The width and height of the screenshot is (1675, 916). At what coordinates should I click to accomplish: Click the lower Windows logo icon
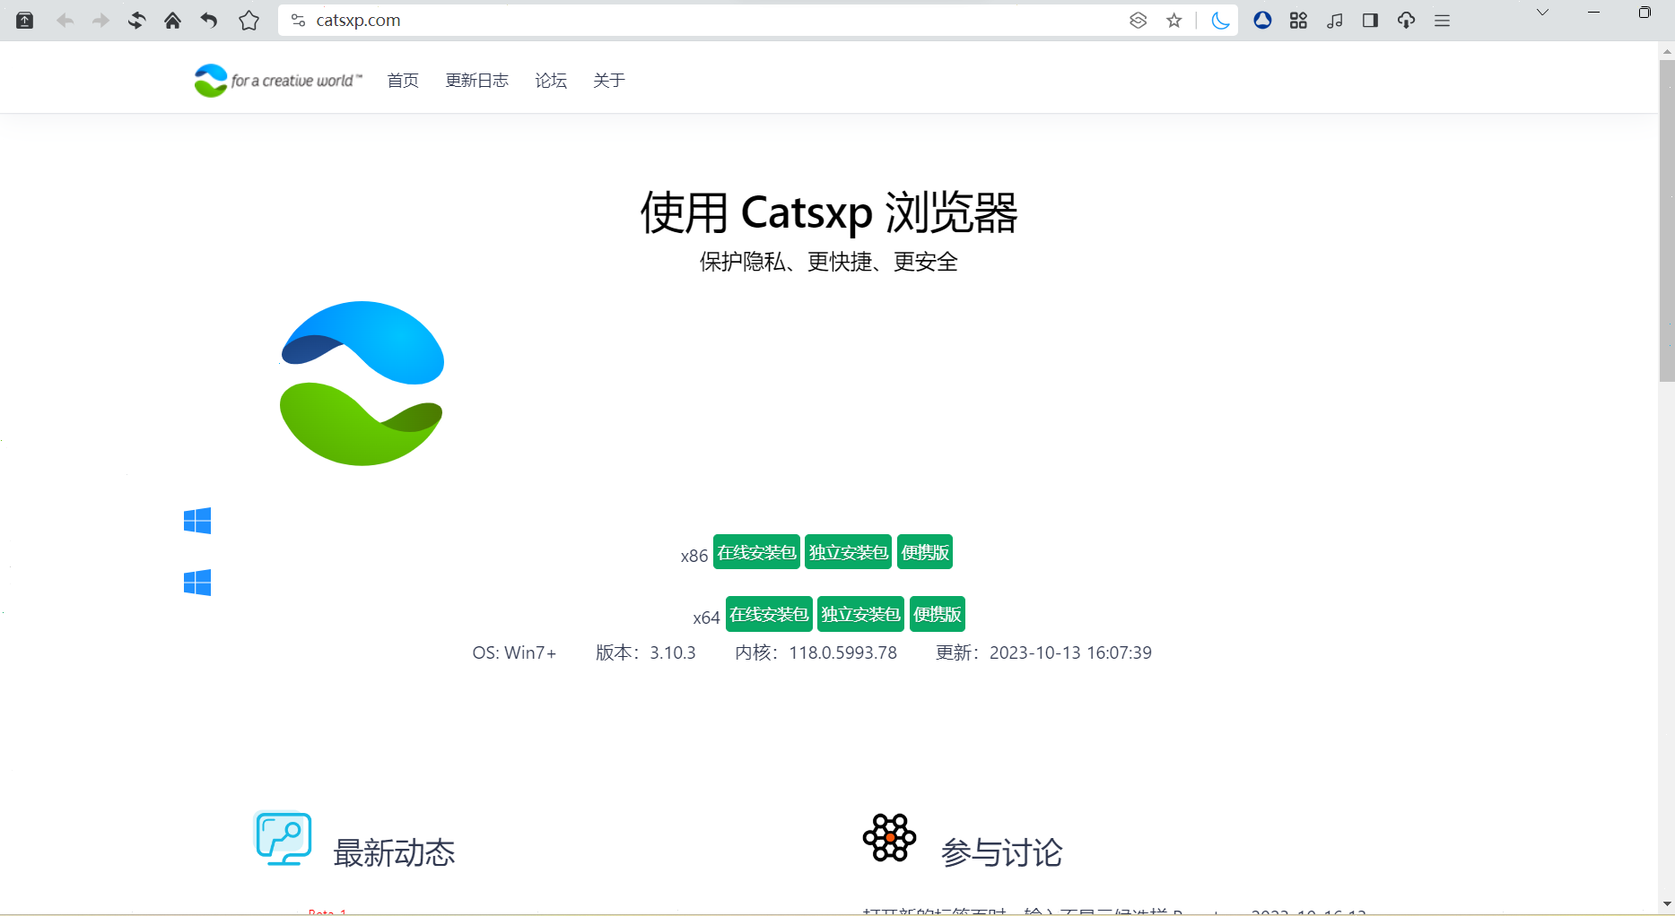197,583
